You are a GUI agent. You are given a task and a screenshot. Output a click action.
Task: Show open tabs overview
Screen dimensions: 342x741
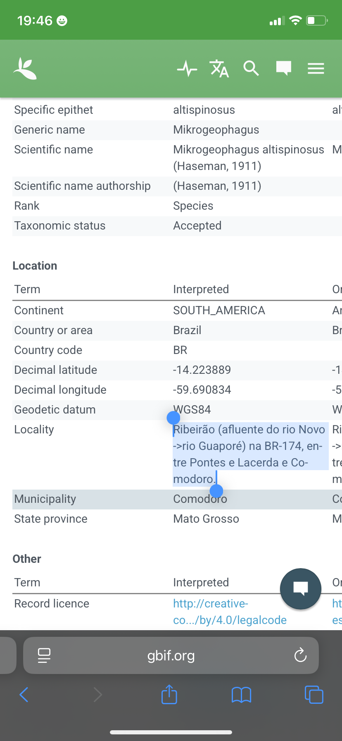314,695
